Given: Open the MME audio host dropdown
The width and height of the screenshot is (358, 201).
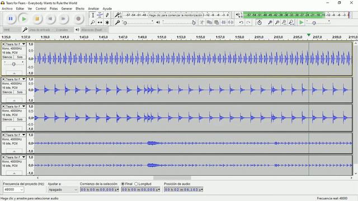Looking at the screenshot, I should click(12, 30).
